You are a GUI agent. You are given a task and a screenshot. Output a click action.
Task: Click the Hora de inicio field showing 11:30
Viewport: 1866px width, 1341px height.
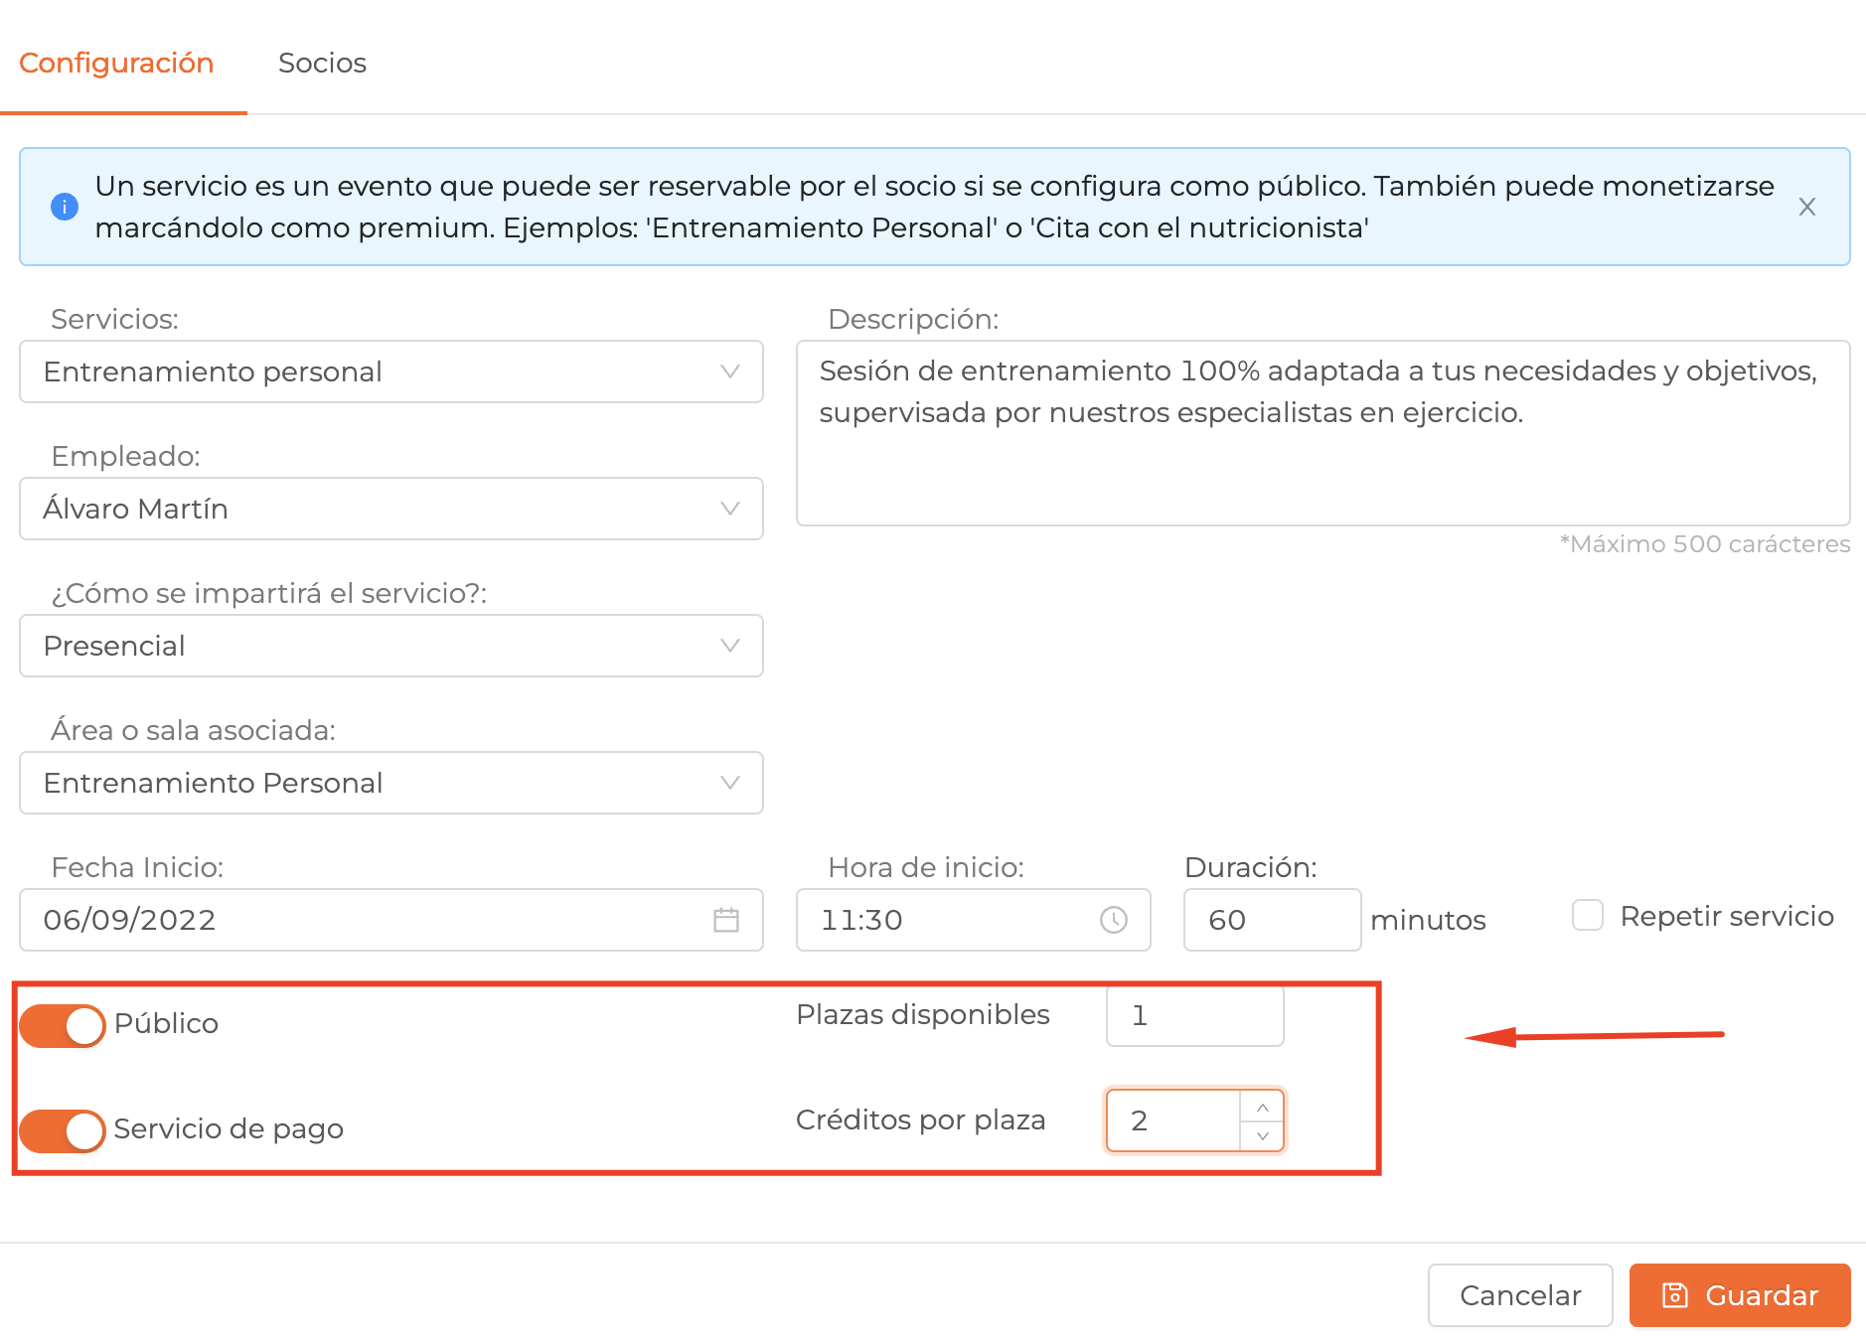click(974, 920)
